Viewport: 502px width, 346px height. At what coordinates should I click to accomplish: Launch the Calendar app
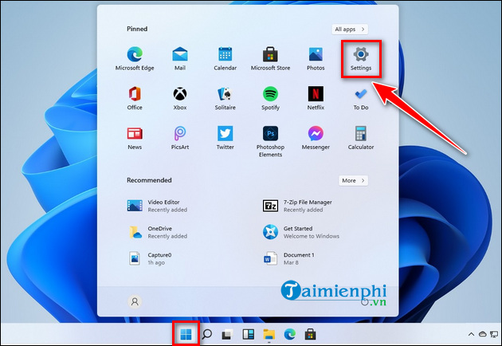tap(225, 59)
